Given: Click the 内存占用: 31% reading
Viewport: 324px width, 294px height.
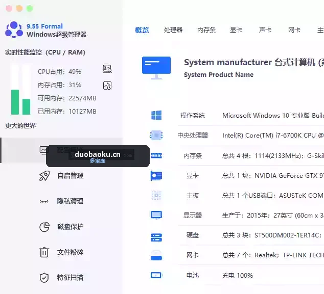Looking at the screenshot, I should [x=59, y=85].
